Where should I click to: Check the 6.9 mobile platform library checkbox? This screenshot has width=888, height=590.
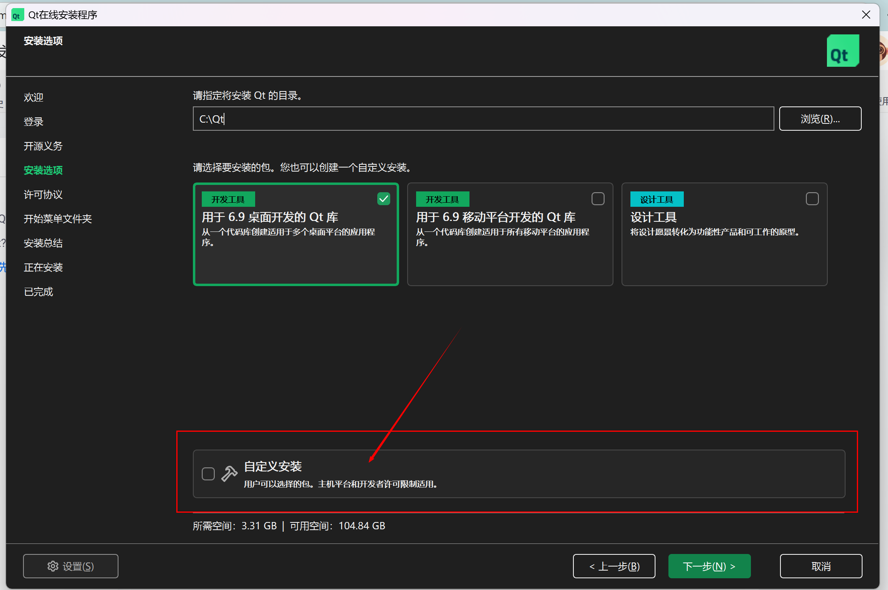(x=598, y=199)
